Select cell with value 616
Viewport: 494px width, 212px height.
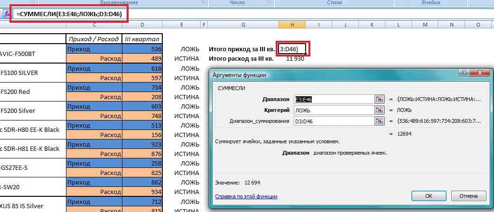(x=142, y=68)
